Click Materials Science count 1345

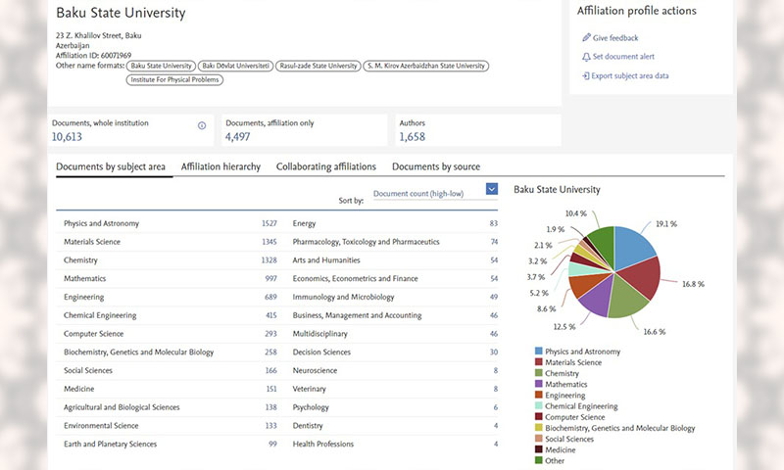[x=269, y=242]
